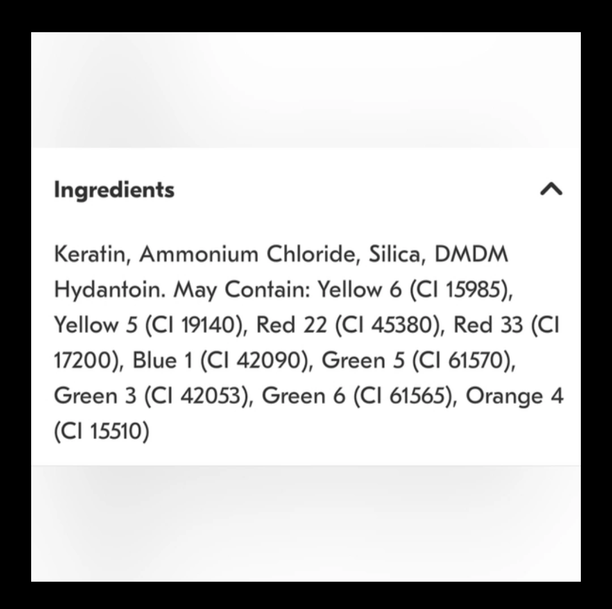The height and width of the screenshot is (609, 612).
Task: Click the CI 15510 code
Action: coord(101,432)
